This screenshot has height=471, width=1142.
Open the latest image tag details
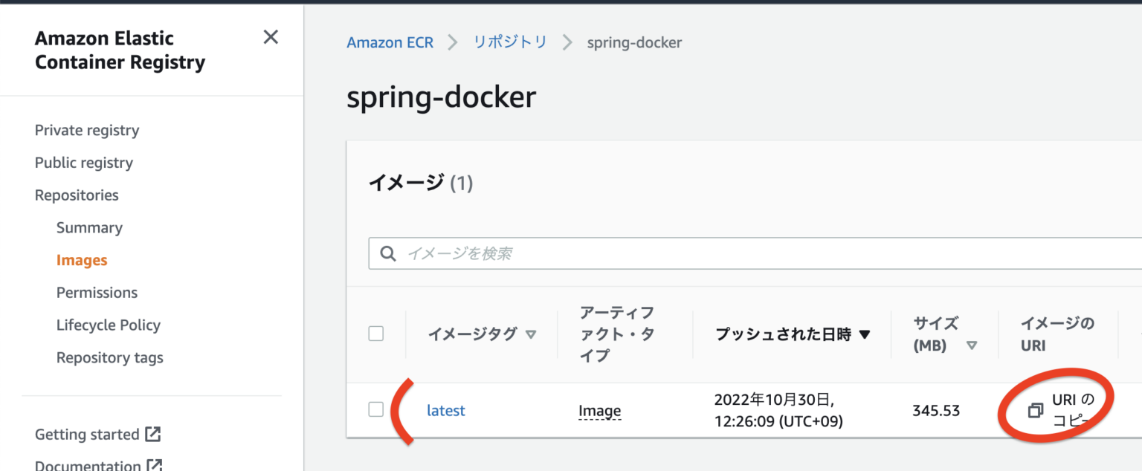pyautogui.click(x=445, y=409)
